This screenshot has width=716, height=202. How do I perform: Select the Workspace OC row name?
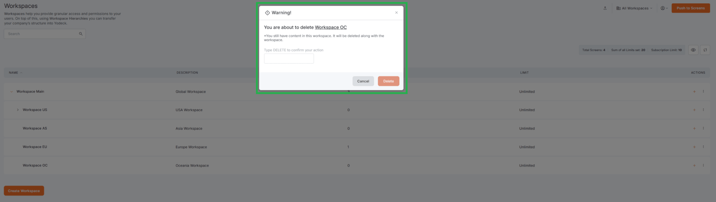click(x=35, y=165)
